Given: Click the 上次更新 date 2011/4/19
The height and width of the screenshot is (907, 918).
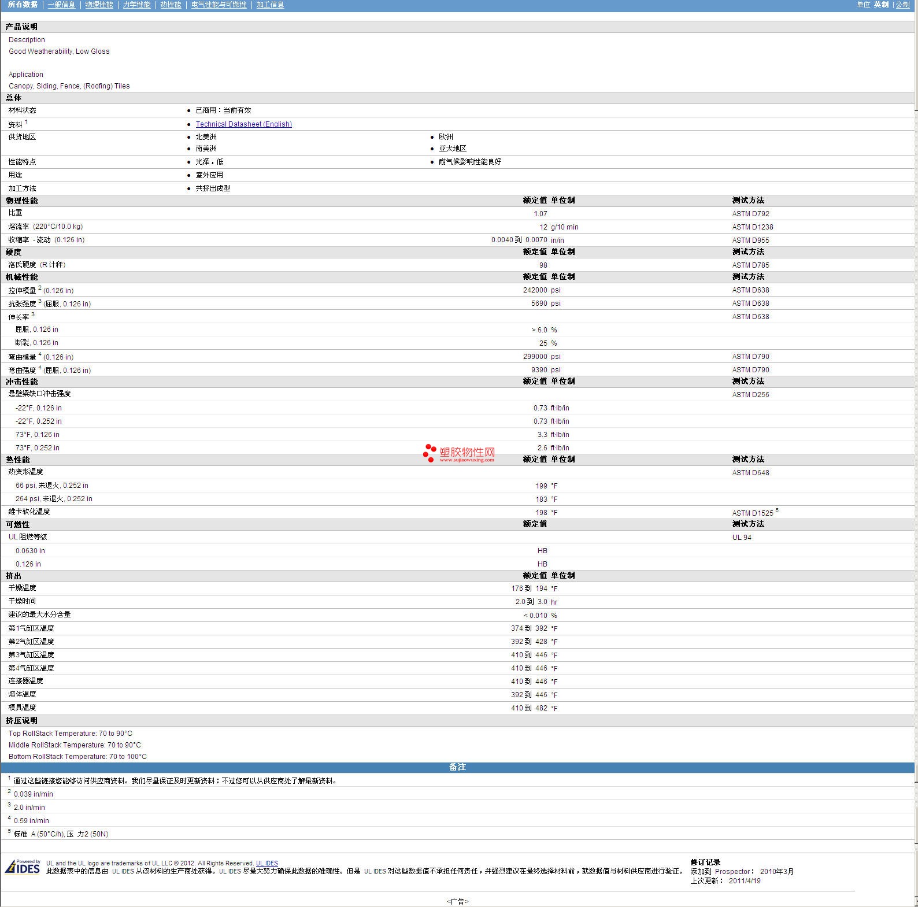Looking at the screenshot, I should [x=745, y=881].
